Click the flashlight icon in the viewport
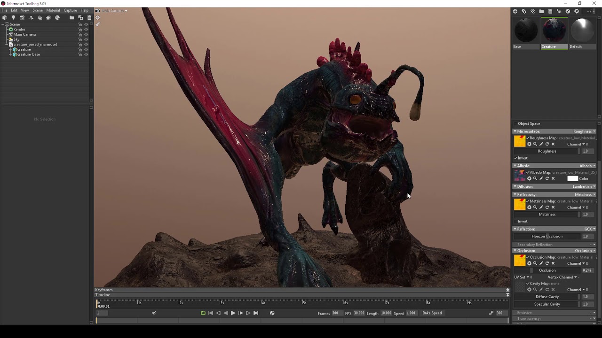Image resolution: width=602 pixels, height=338 pixels. point(97,24)
